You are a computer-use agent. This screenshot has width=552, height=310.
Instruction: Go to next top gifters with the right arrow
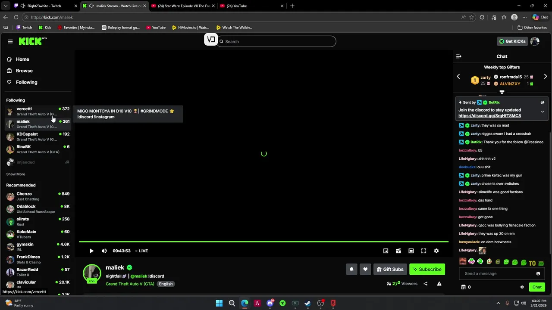pyautogui.click(x=546, y=77)
